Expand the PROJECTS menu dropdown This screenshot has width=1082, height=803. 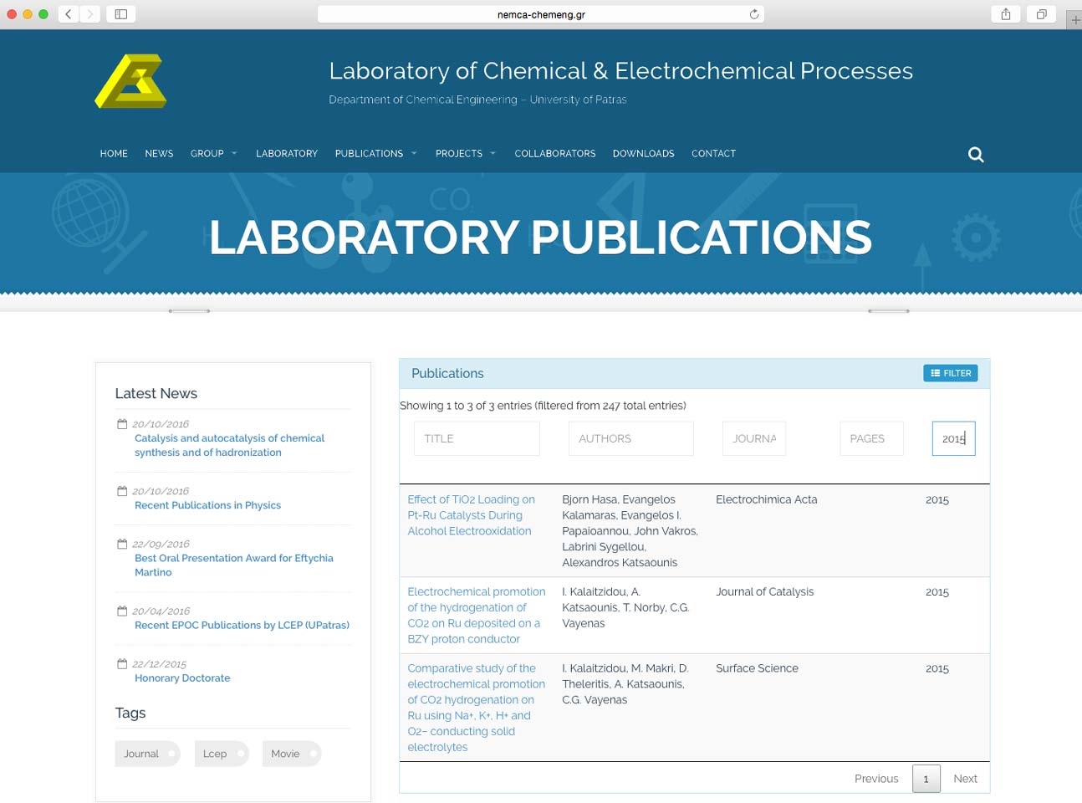pos(466,154)
